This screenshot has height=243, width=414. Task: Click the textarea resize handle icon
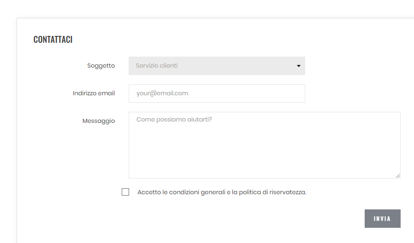pos(398,176)
